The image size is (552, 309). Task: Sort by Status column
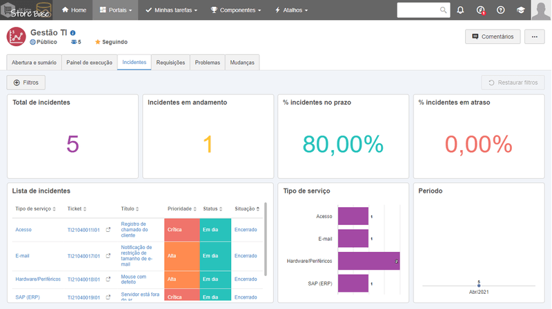coord(213,209)
